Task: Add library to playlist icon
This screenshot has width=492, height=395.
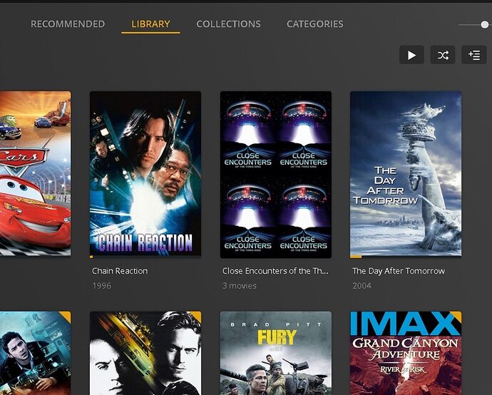Action: 473,55
